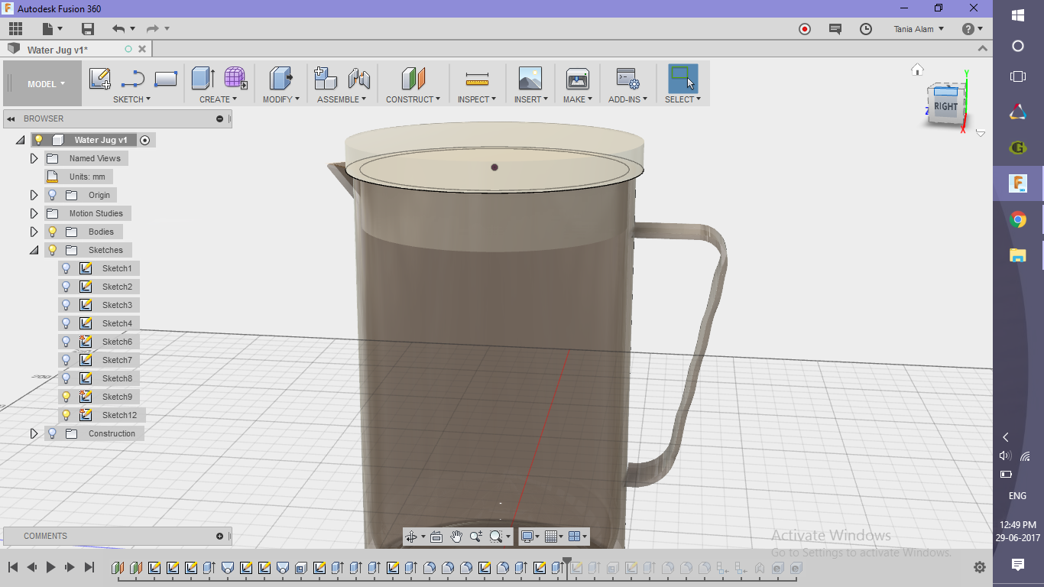This screenshot has height=587, width=1044.
Task: Toggle visibility bulb of Sketch6
Action: (x=66, y=342)
